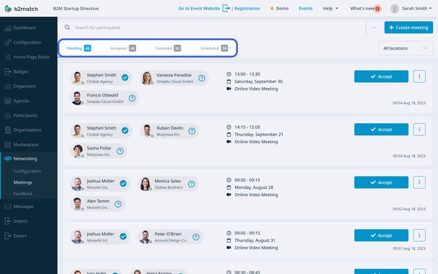Click Peter O'Brien's pending status icon
The width and height of the screenshot is (438, 274).
[x=196, y=237]
